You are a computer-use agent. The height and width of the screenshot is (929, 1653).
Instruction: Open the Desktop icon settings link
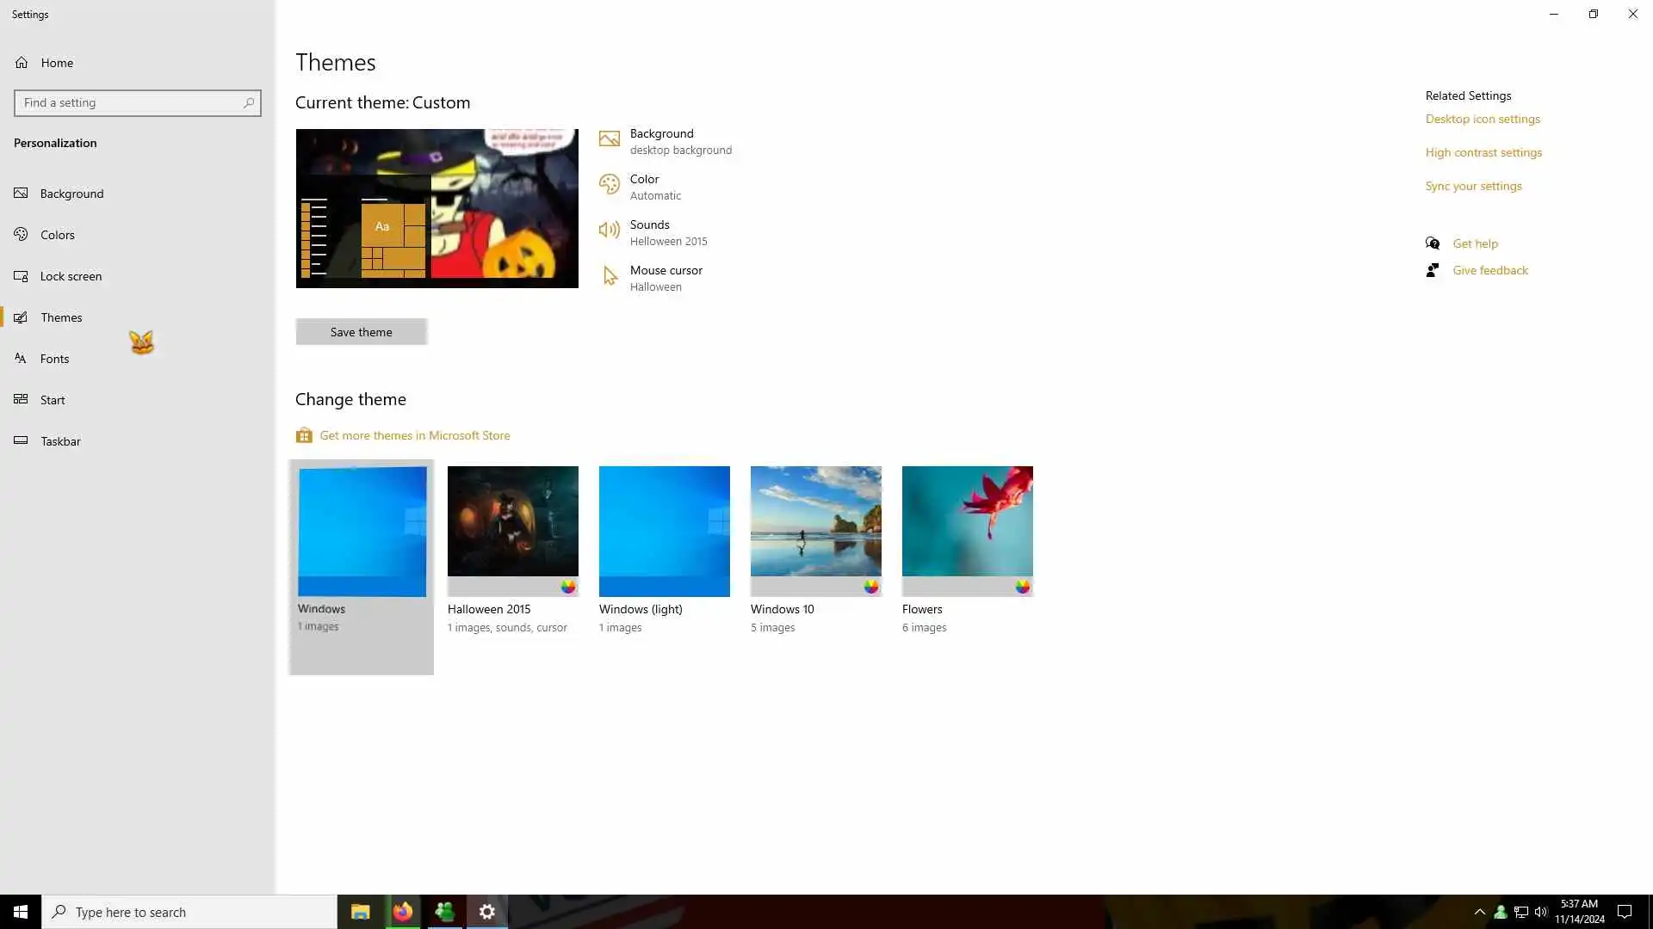(x=1482, y=119)
